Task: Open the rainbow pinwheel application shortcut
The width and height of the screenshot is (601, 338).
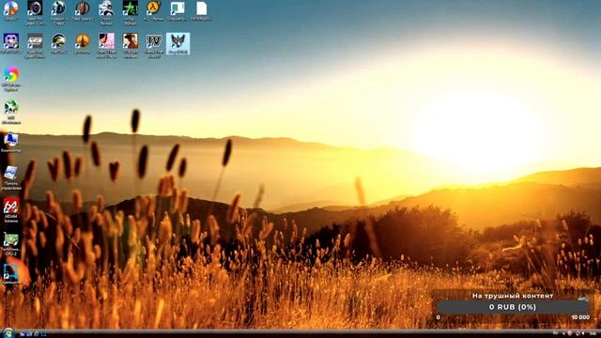Action: point(11,79)
